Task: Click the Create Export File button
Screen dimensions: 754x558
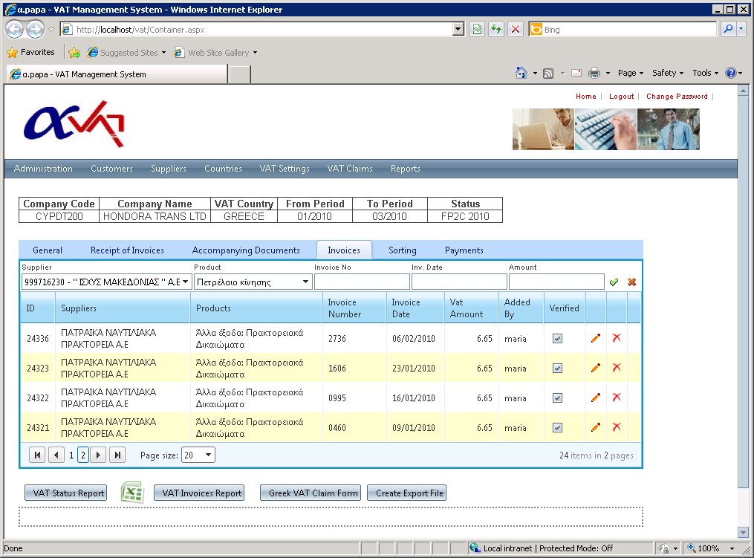Action: click(407, 493)
